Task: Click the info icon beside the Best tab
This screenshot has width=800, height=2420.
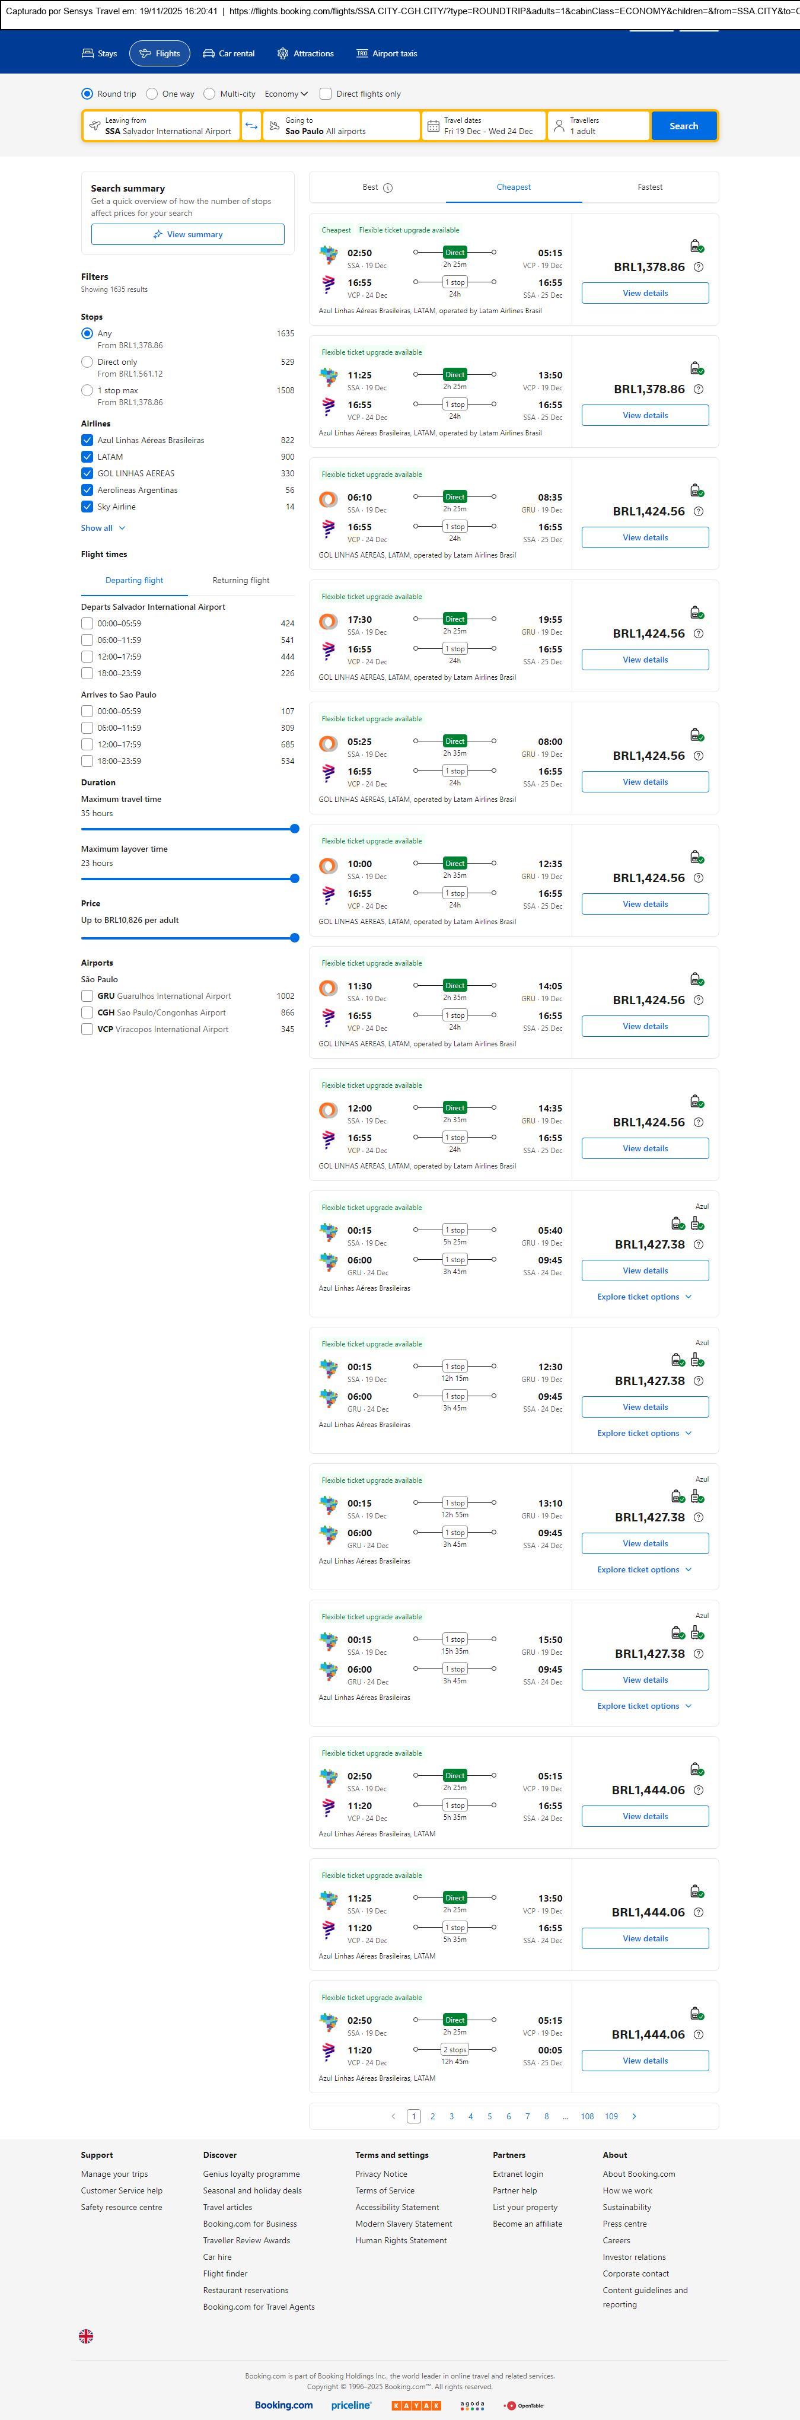Action: click(388, 188)
